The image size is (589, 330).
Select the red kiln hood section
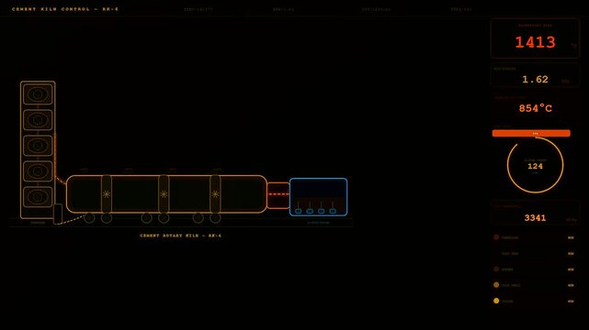coord(278,195)
